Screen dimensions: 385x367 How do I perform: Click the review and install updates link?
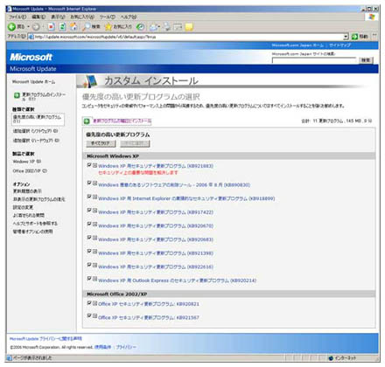click(x=122, y=121)
